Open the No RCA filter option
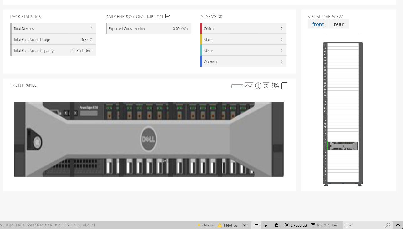403x229 pixels. tap(324, 225)
